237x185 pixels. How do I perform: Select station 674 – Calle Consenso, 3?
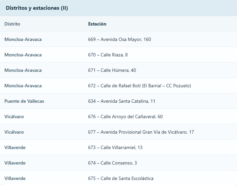[112, 163]
